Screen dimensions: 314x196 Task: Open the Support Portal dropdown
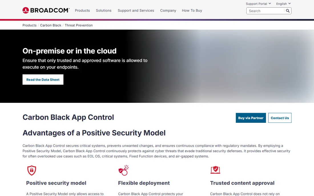258,4
